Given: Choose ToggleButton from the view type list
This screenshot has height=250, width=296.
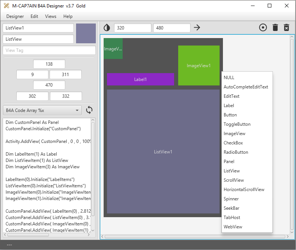Looking at the screenshot, I should tap(237, 124).
